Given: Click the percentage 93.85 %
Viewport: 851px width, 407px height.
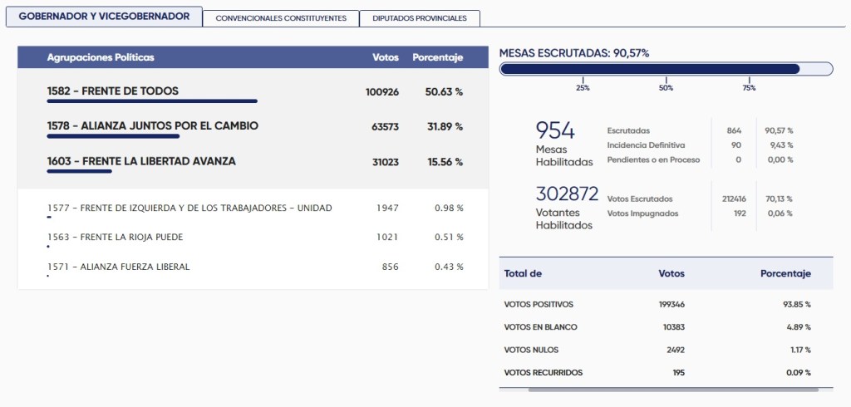Looking at the screenshot, I should (x=796, y=305).
